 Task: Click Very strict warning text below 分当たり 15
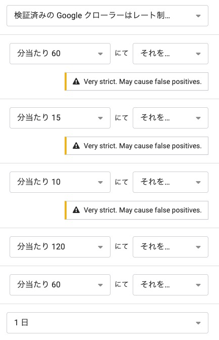143,146
